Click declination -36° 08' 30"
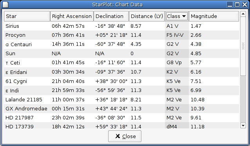The height and width of the screenshot is (146, 250). coord(110,118)
